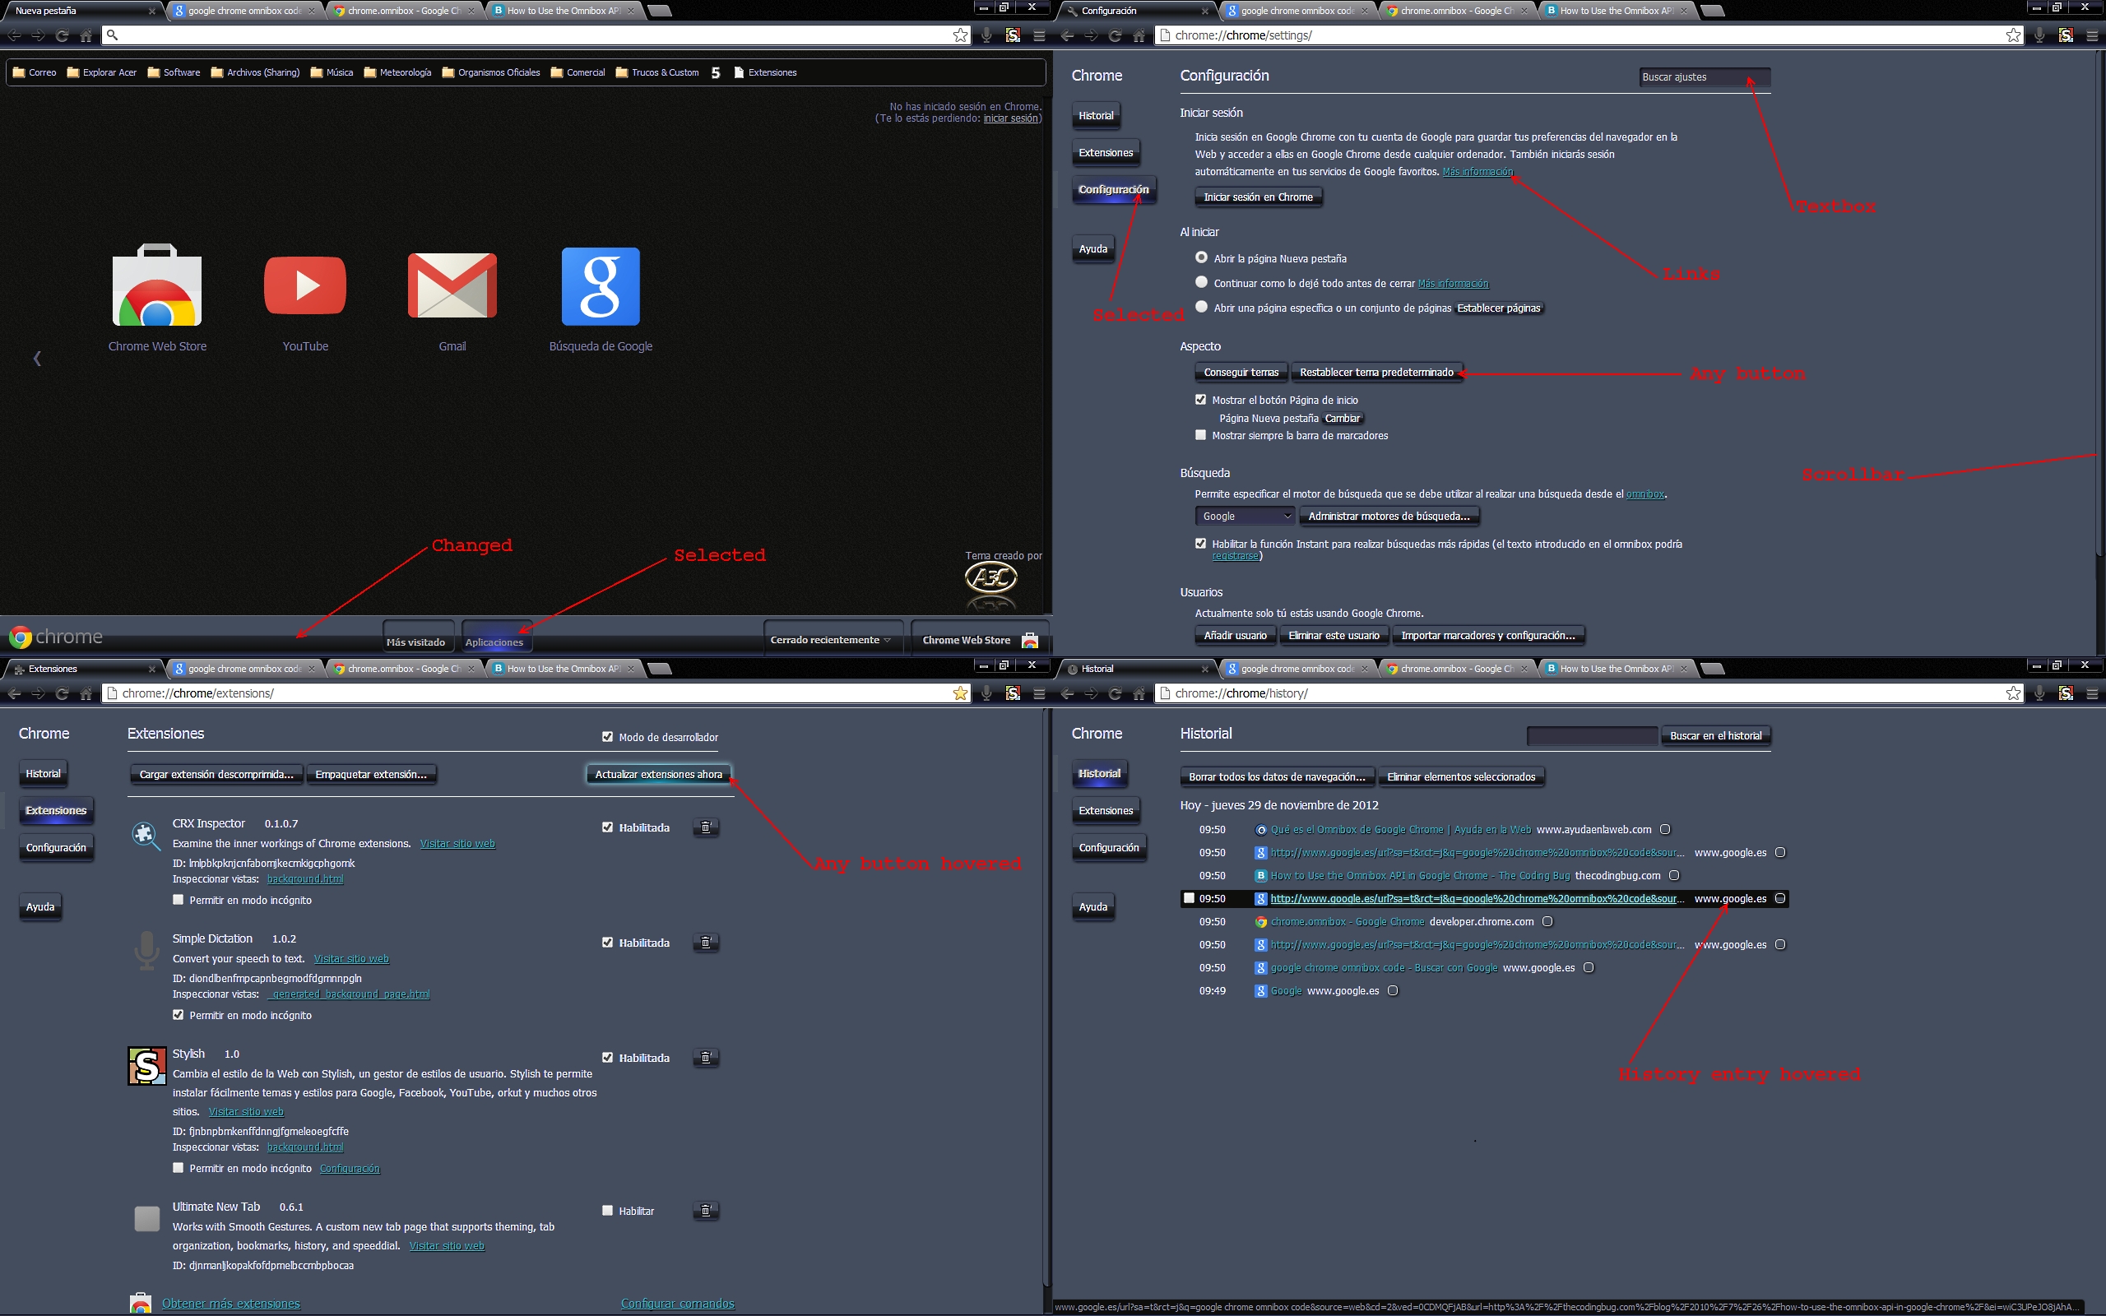Screen dimensions: 2106x1316
Task: Open the Chrome Web Store app icon
Action: pyautogui.click(x=156, y=285)
